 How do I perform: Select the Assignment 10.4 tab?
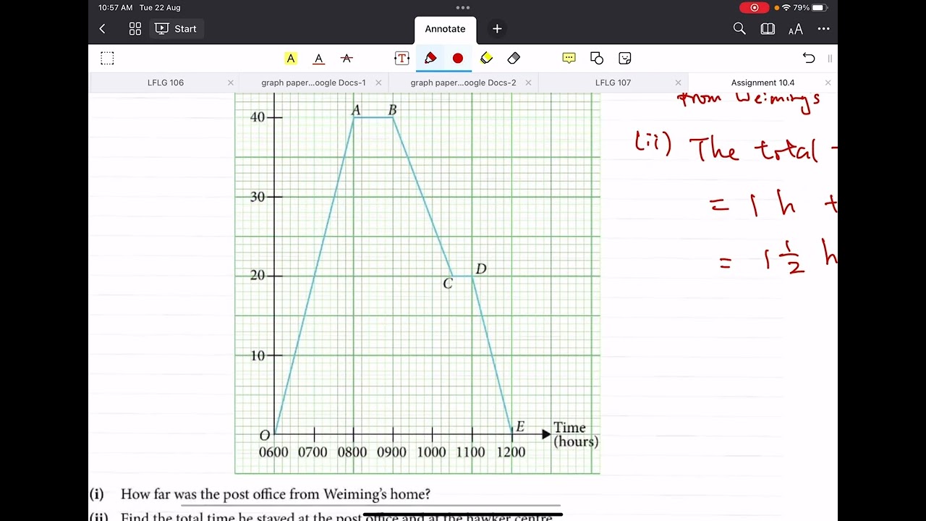click(763, 82)
